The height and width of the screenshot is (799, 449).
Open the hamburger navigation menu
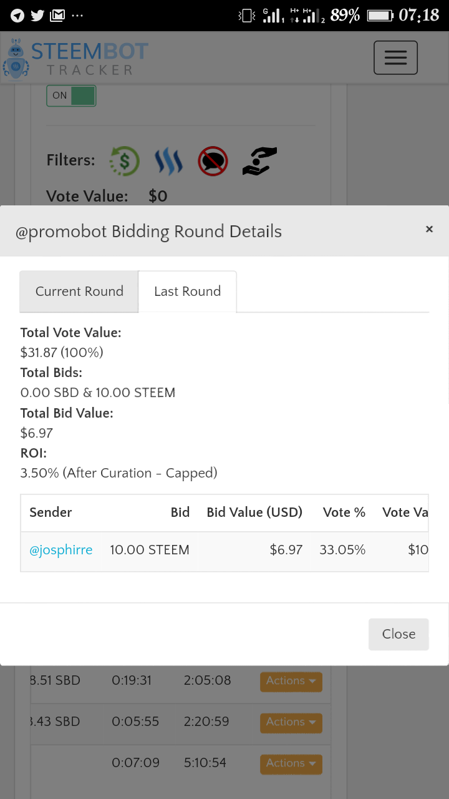pos(395,58)
